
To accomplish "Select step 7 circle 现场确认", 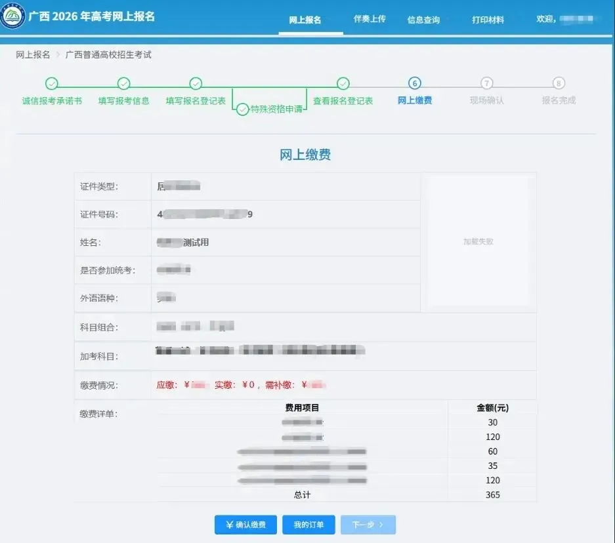I will pyautogui.click(x=487, y=83).
